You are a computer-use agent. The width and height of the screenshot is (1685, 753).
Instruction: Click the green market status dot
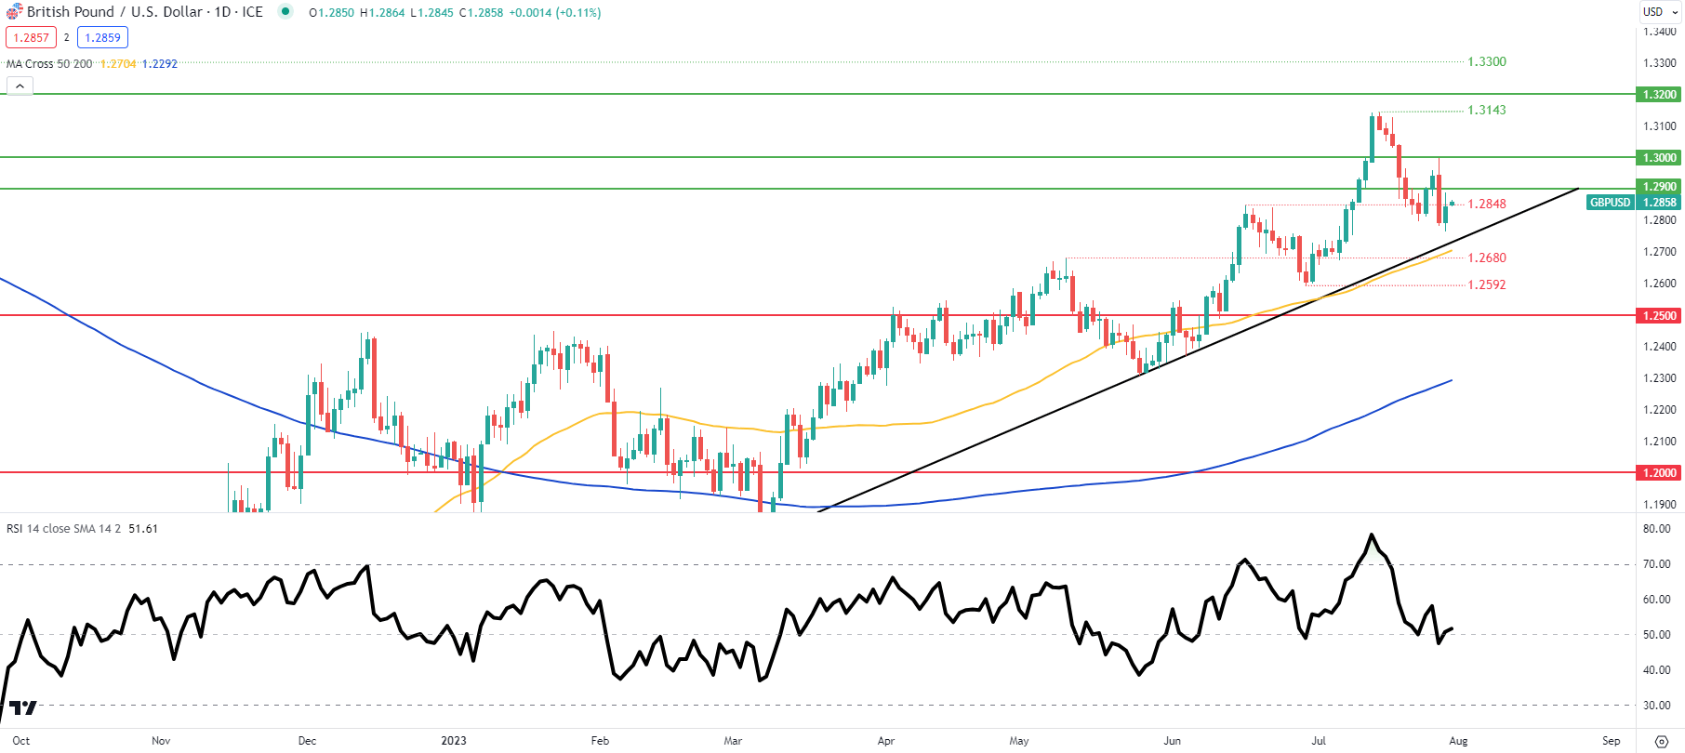[285, 12]
